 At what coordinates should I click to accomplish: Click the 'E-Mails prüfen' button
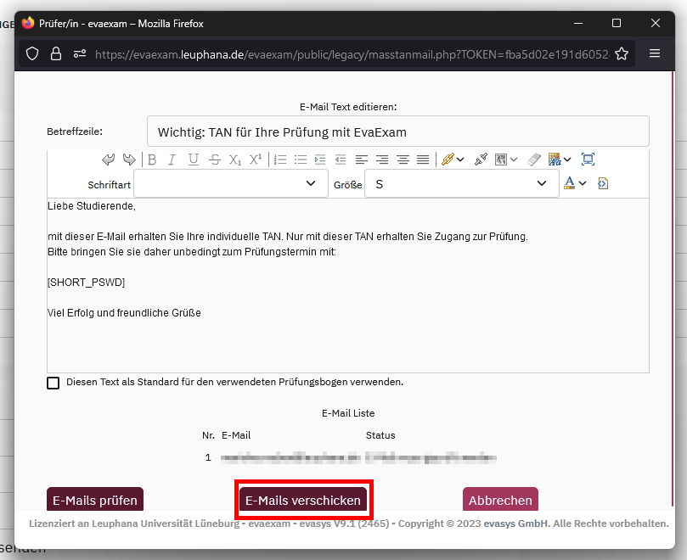coord(95,501)
